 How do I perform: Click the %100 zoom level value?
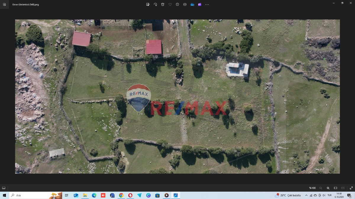[312, 188]
